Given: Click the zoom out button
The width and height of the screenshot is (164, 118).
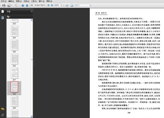Looking at the screenshot, I should 48,5.
